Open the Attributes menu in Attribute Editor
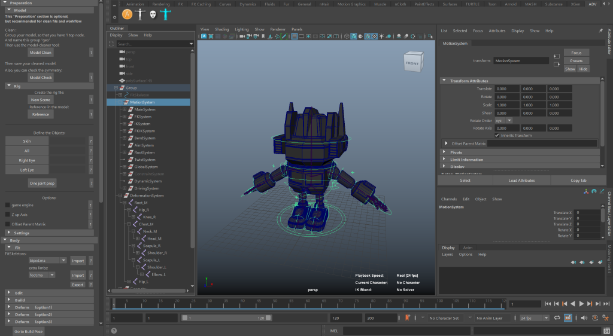 pos(497,31)
